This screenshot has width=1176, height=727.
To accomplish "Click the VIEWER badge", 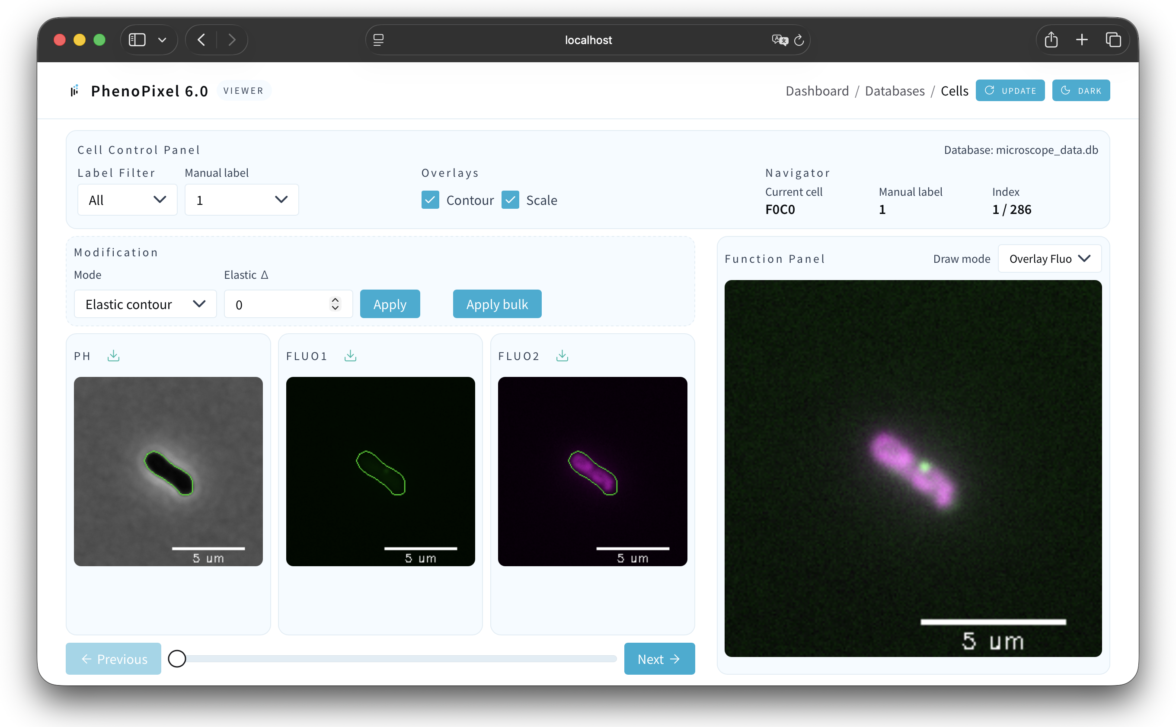I will 243,90.
